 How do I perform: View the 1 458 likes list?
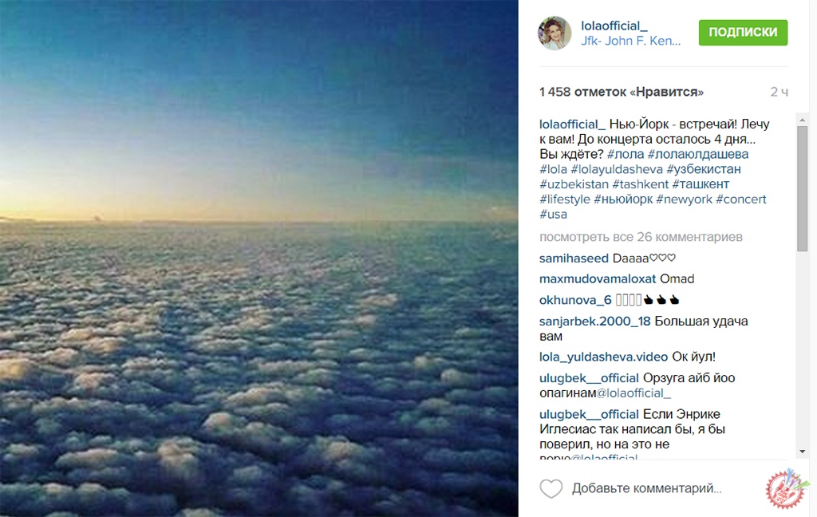point(622,92)
